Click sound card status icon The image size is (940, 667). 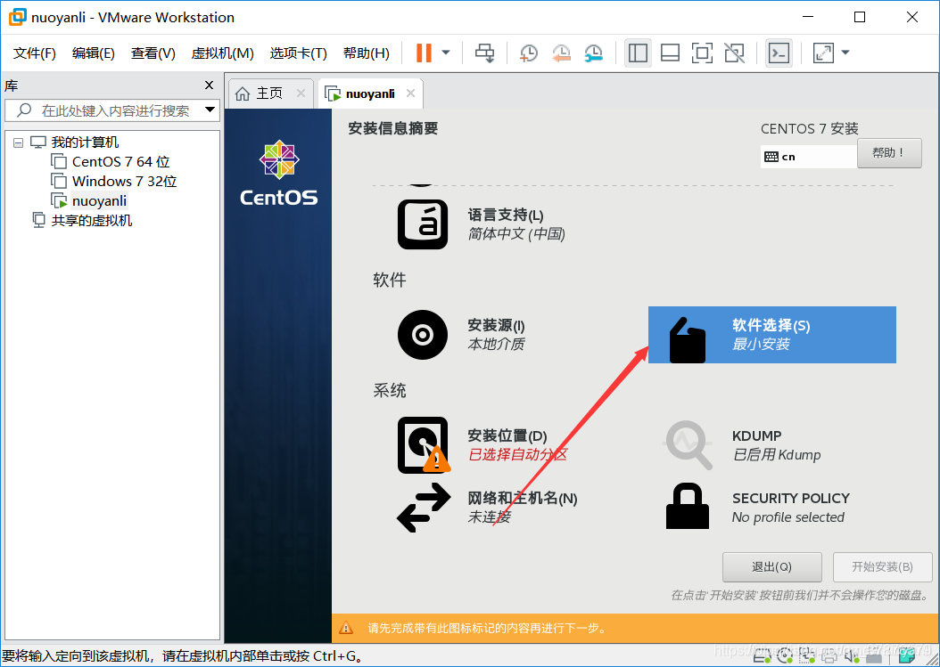coord(852,657)
